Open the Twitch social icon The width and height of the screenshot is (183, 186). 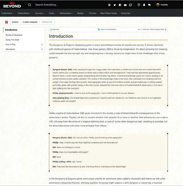point(130,5)
